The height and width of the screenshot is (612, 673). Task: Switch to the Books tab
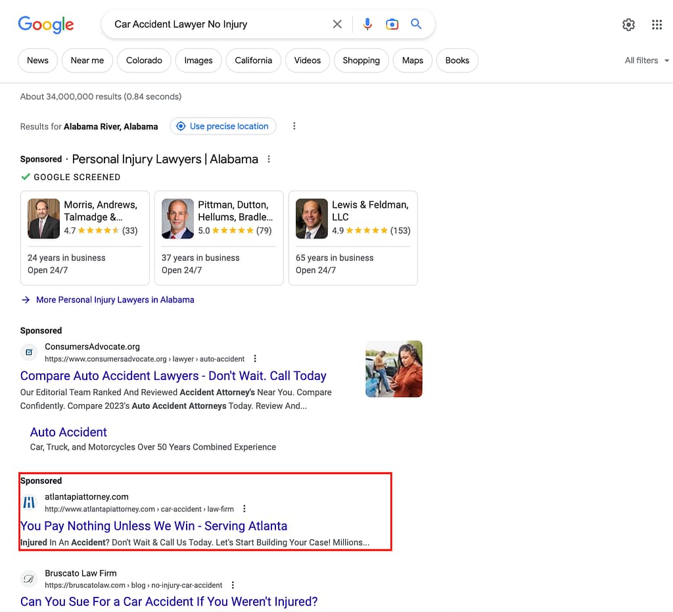(457, 60)
